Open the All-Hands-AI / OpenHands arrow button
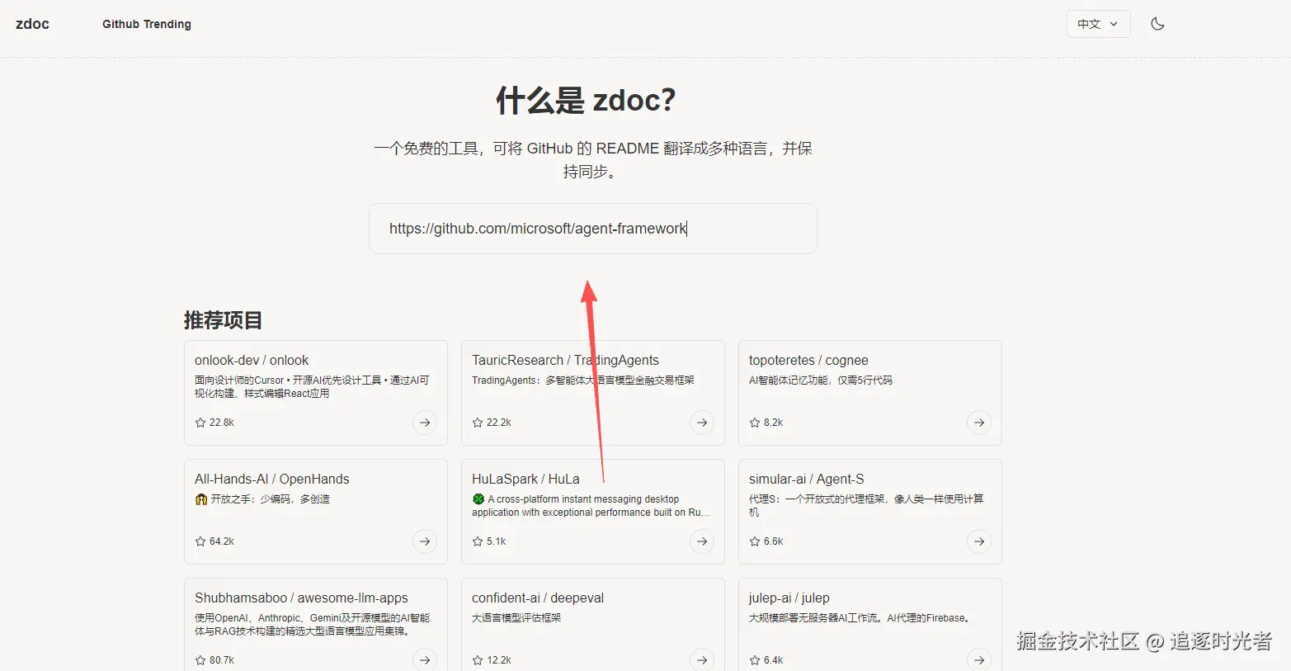 tap(425, 541)
